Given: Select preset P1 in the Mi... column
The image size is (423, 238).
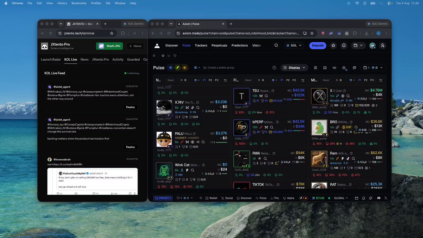Looking at the screenshot, I should pyautogui.click(x=360, y=80).
